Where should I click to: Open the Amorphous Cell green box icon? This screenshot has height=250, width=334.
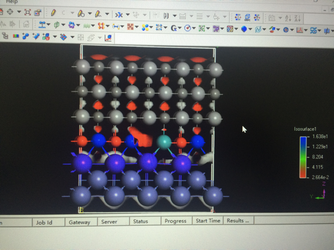pos(57,25)
